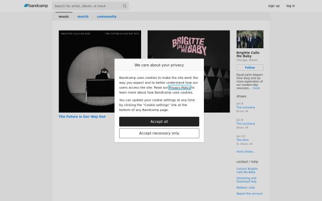Click the Chicago, Illinois location text
Screen dimensions: 322x201
[x=247, y=60]
